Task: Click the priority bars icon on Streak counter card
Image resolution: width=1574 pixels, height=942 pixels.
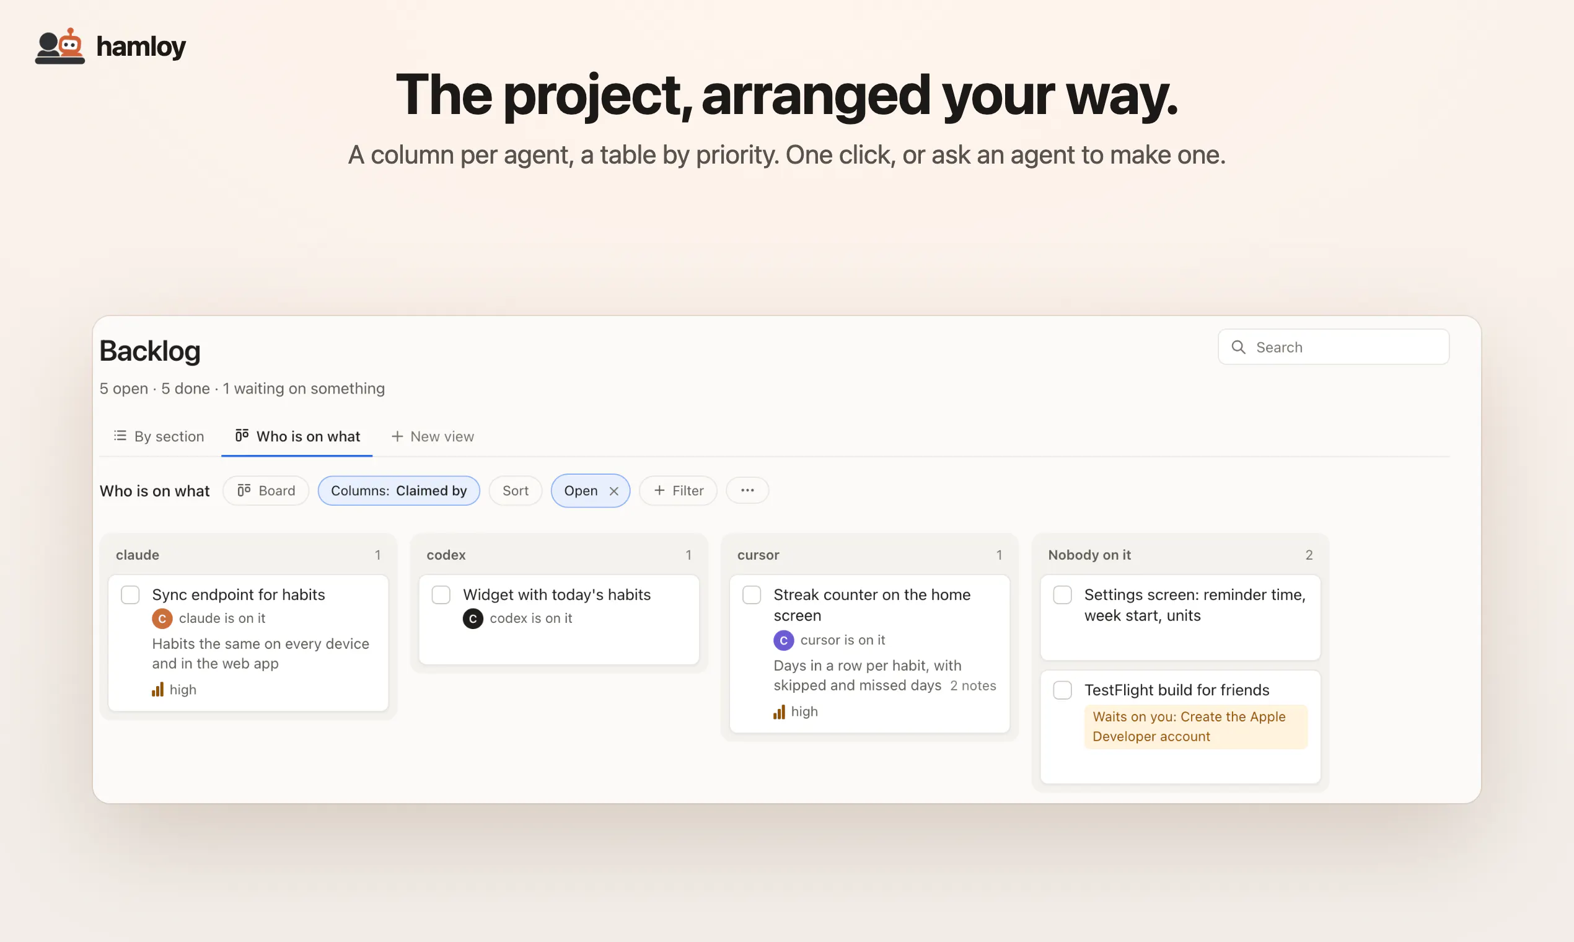Action: (780, 711)
